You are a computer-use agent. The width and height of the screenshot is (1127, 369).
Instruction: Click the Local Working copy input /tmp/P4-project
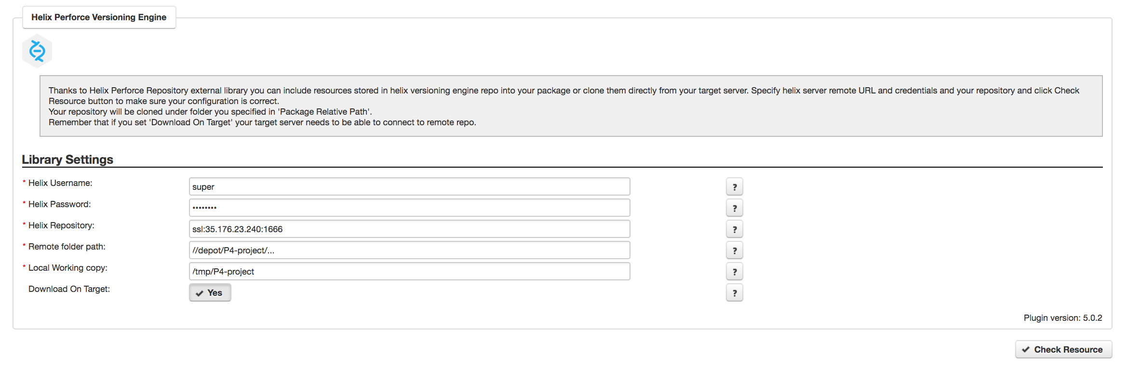(409, 271)
